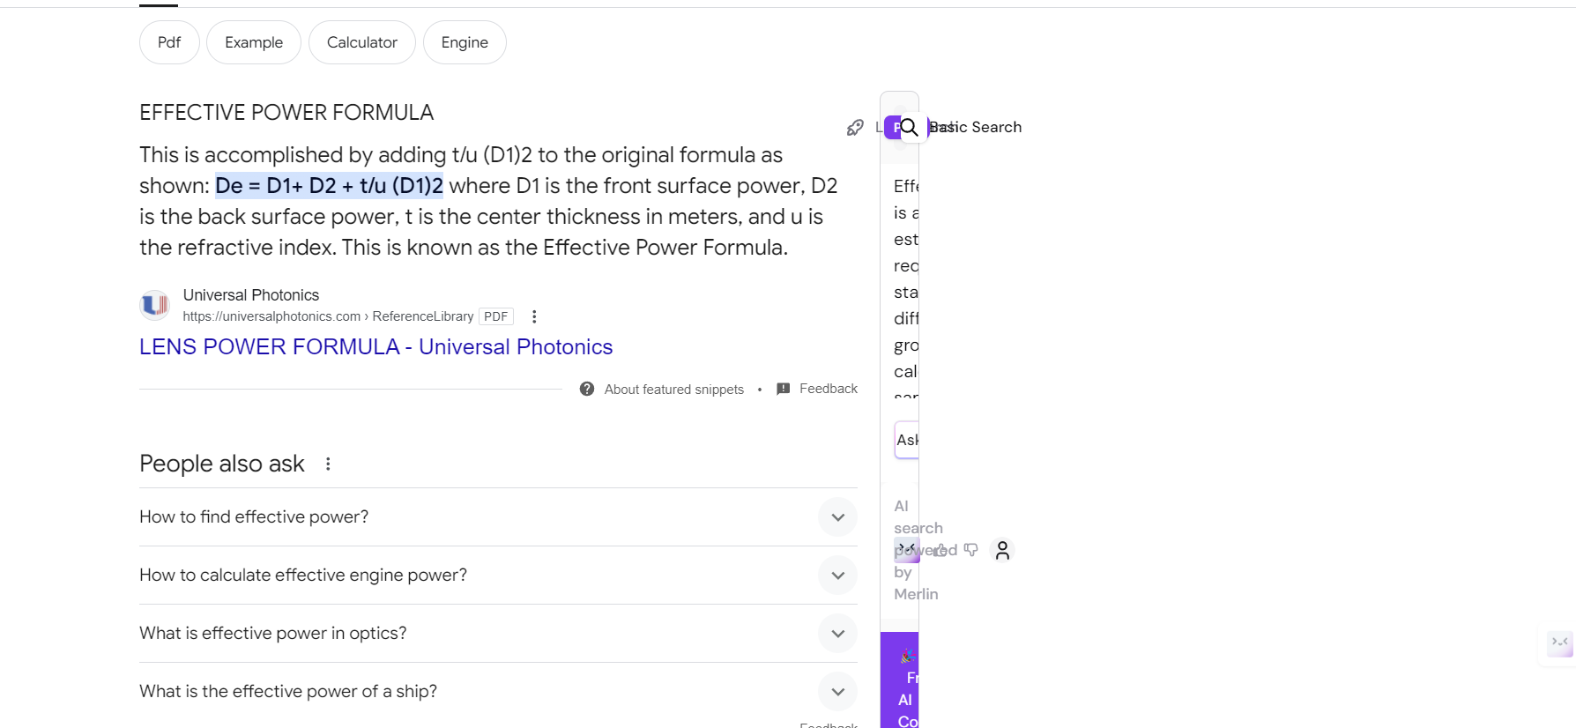Open LENS POWER FORMULA - Universal Photonics link

tap(375, 346)
